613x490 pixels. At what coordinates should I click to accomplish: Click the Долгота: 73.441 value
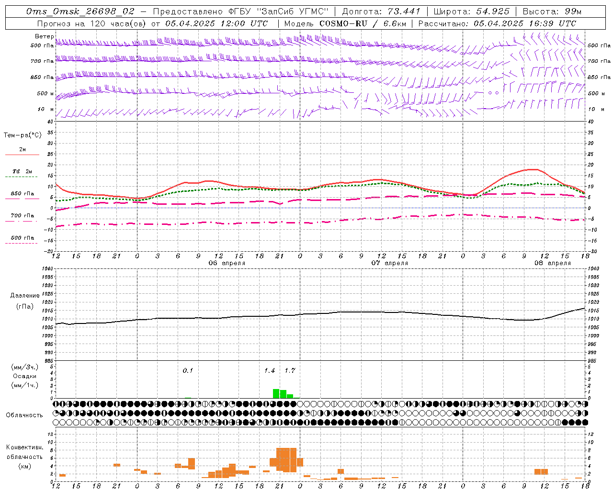coord(381,11)
